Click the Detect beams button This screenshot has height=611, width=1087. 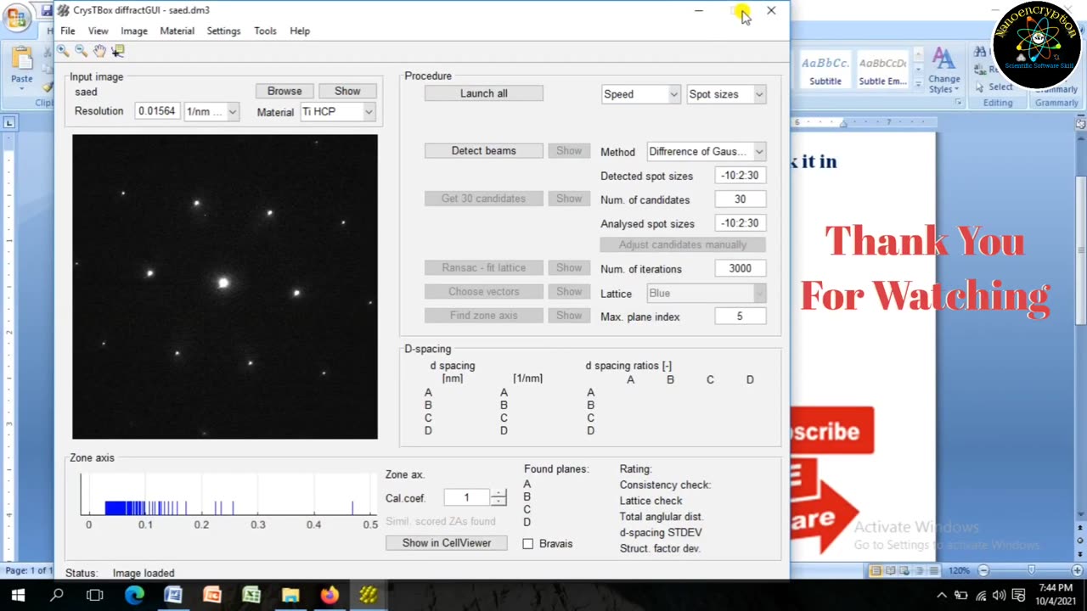click(x=483, y=151)
